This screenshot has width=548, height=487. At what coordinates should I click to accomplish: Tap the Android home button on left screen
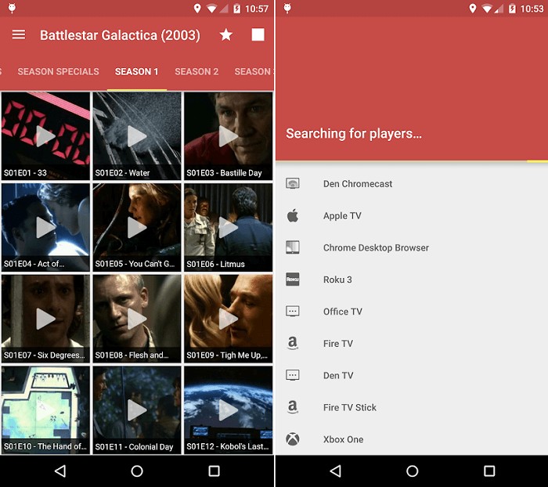137,471
